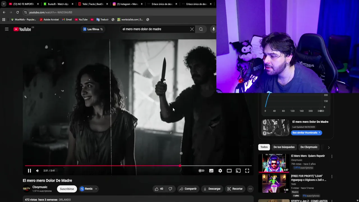
Task: Open the apps grid in bookmarks bar
Action: click(4, 20)
